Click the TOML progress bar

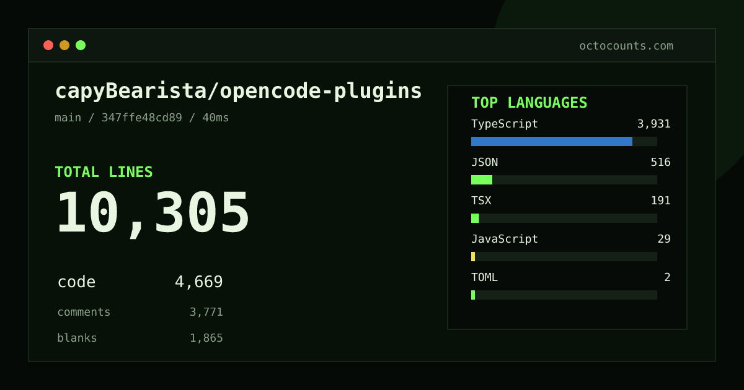pos(473,295)
